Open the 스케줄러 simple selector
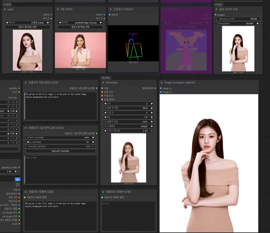The image size is (270, 233). click(128, 126)
